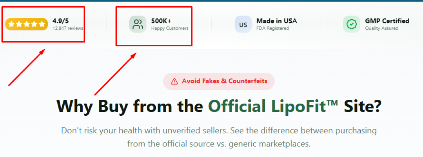Click the green Official LipoFit™ heading text

coord(273,106)
